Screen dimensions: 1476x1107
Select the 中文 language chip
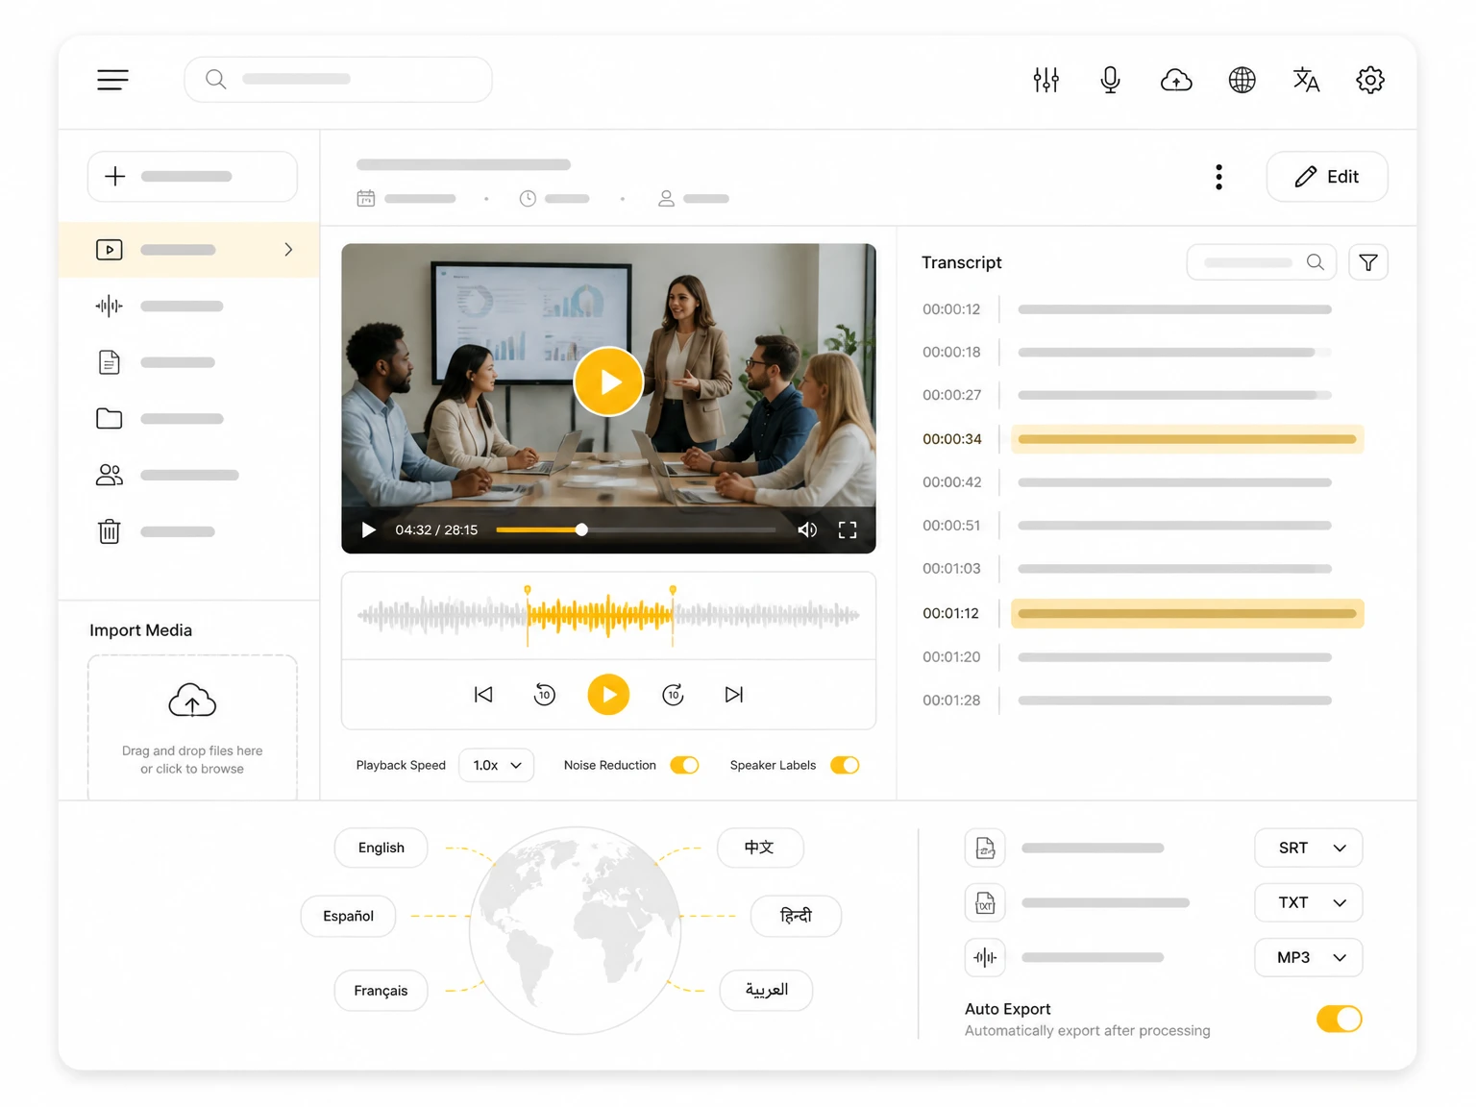[x=760, y=848]
